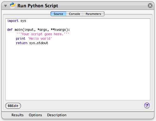Click the 'return sys.stdout' line
The height and width of the screenshot is (121, 156).
pyautogui.click(x=32, y=43)
